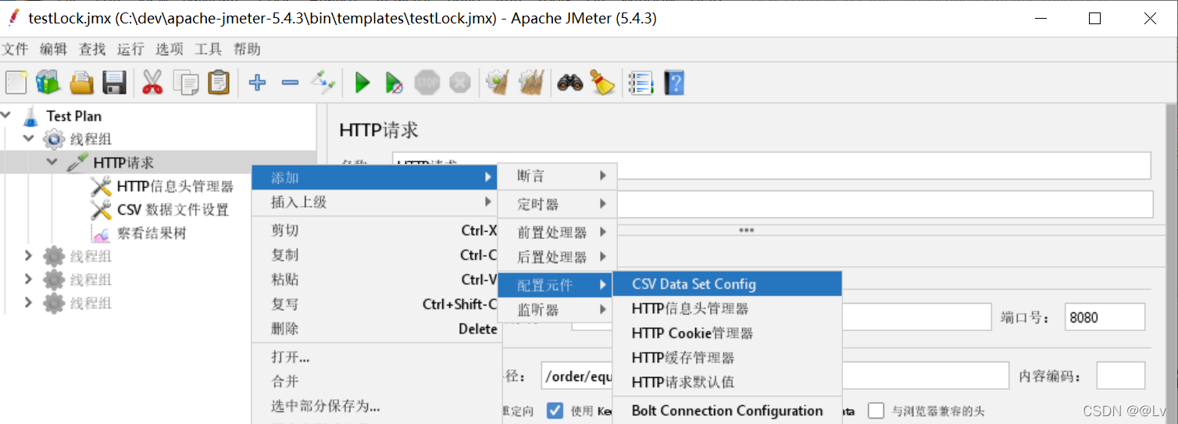This screenshot has height=424, width=1178.
Task: Open the 选项 menu
Action: click(169, 49)
